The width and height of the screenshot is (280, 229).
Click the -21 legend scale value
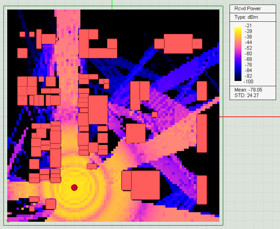point(248,26)
